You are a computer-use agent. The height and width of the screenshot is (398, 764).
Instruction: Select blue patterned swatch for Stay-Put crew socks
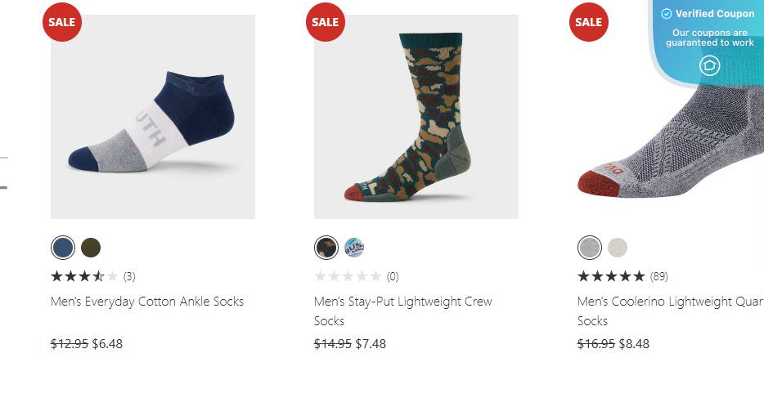(x=354, y=247)
